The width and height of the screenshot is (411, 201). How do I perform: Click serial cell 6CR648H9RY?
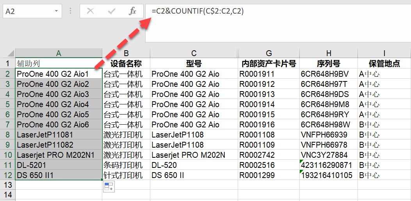pos(329,115)
